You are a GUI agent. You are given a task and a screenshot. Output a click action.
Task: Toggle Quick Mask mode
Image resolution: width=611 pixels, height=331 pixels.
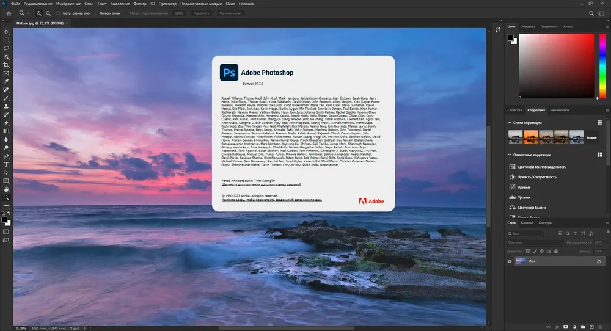(x=6, y=231)
